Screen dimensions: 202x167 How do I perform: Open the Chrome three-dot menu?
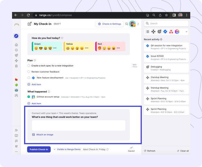pyautogui.click(x=186, y=15)
